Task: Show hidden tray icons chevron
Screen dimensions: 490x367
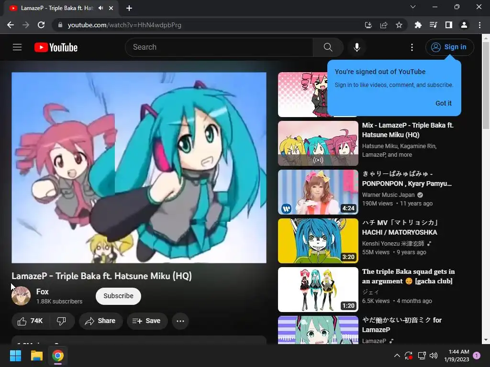Action: point(397,356)
